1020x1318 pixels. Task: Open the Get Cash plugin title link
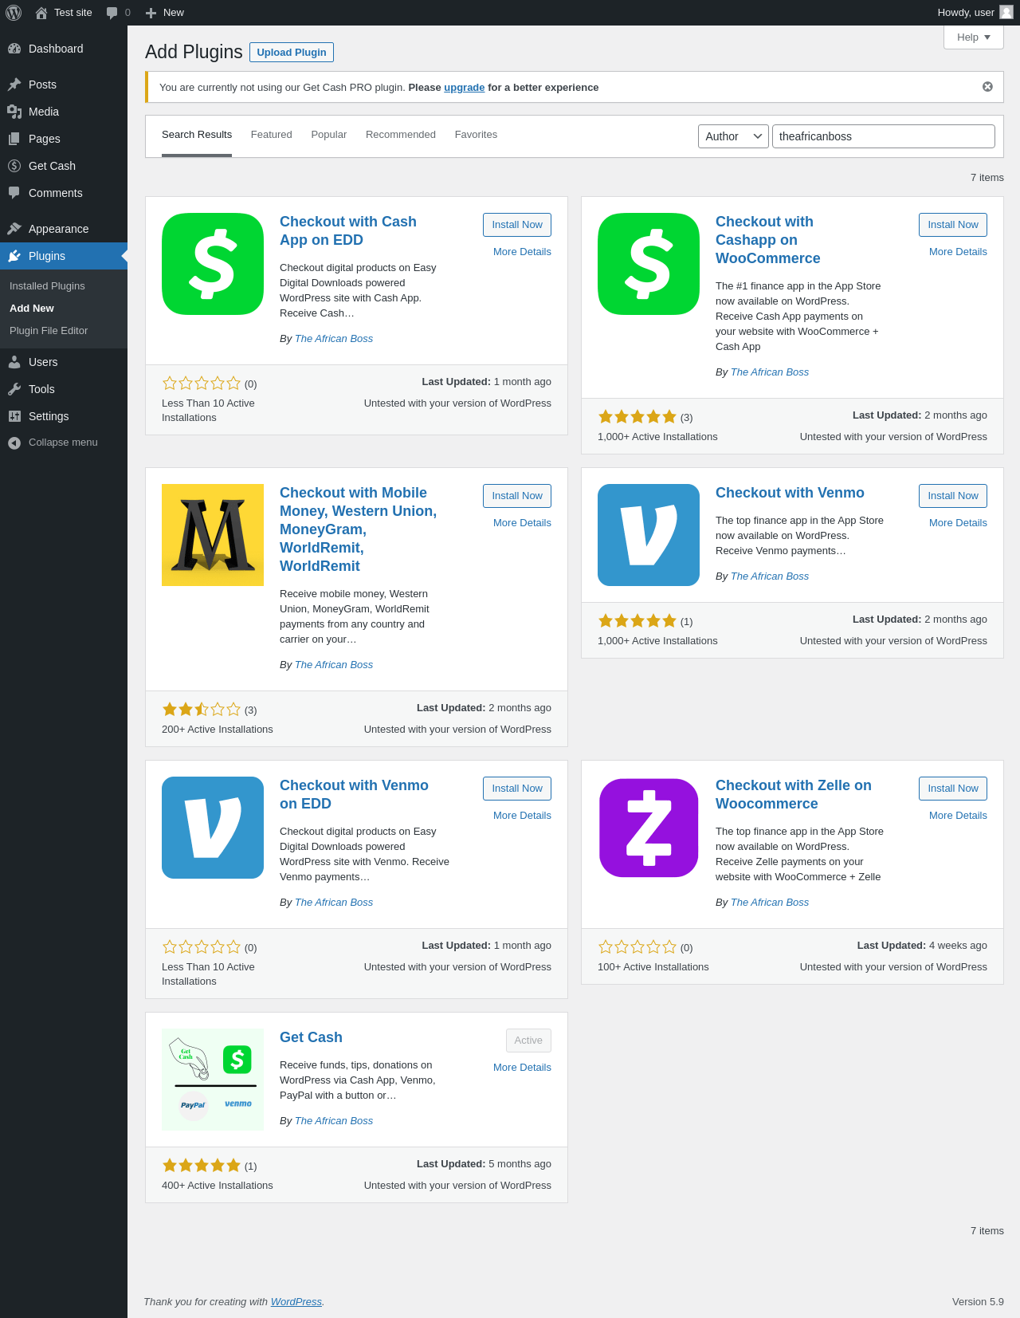(x=311, y=1037)
